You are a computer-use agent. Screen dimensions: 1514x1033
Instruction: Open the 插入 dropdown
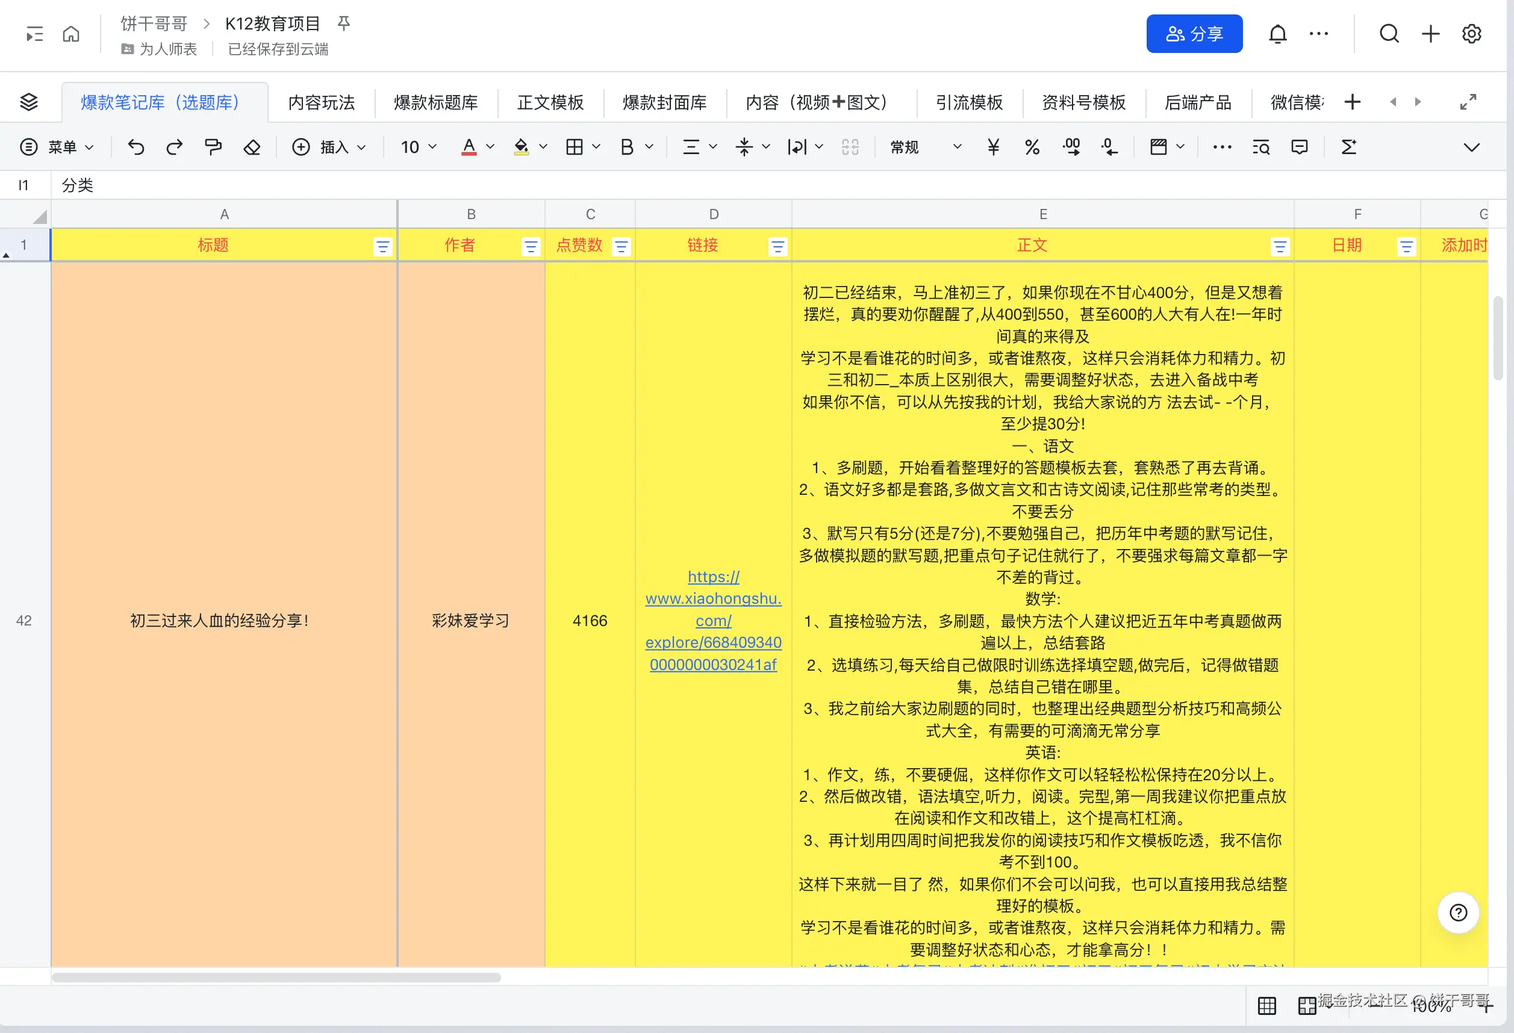tap(328, 147)
